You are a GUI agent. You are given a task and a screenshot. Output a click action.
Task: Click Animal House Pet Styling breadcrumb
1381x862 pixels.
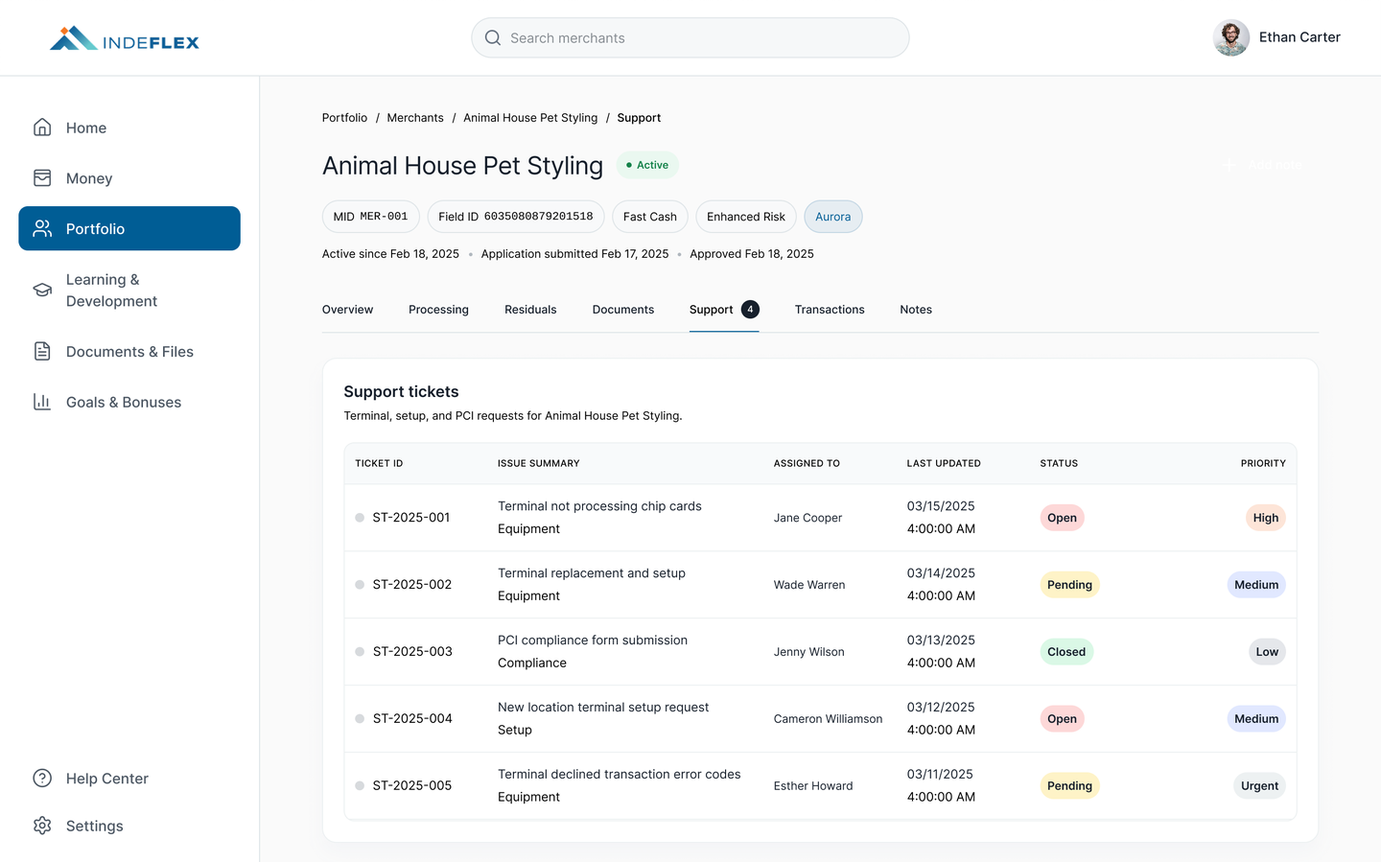point(530,118)
